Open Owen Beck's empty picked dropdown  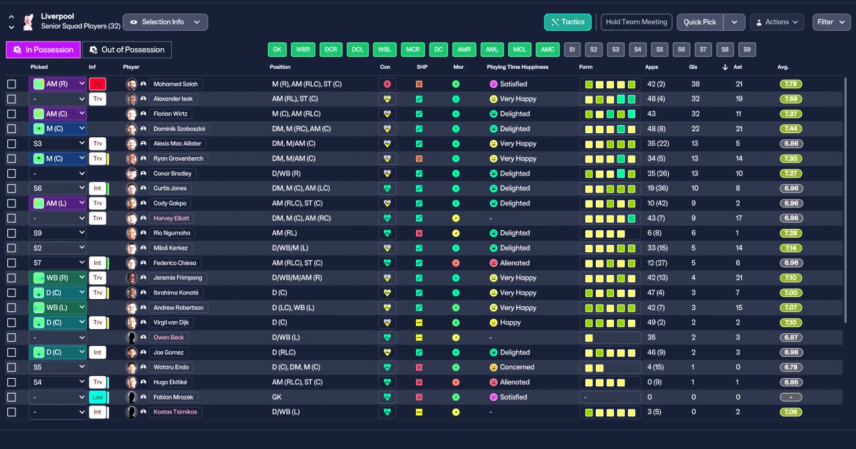(58, 337)
